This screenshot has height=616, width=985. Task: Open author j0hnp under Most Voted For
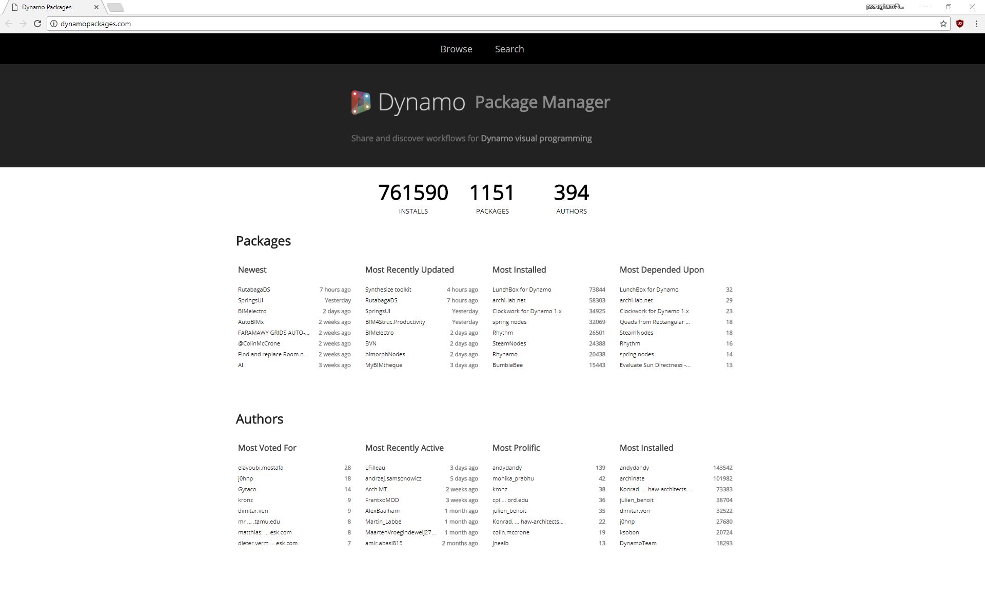[245, 478]
